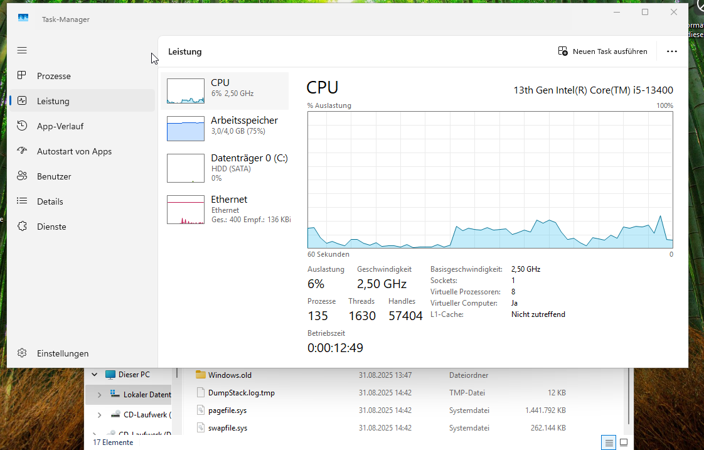
Task: Click the Handles value 57404
Action: point(405,316)
